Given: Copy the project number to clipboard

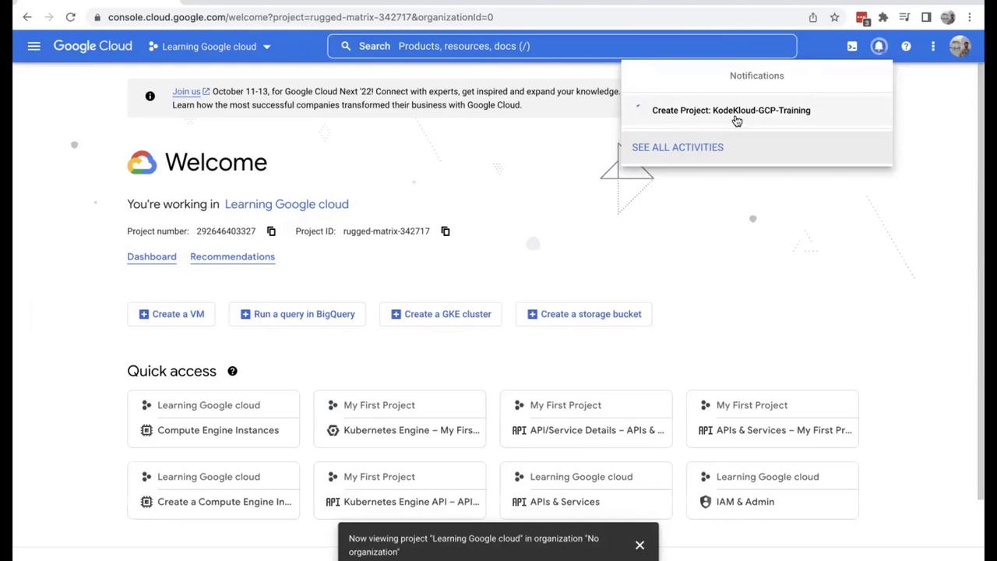Looking at the screenshot, I should point(271,231).
